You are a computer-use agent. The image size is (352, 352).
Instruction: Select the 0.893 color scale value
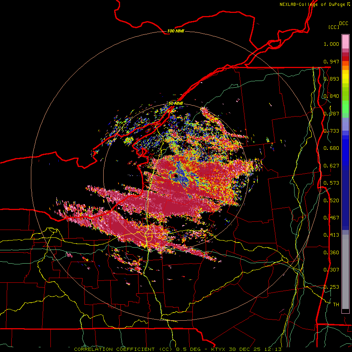click(331, 79)
